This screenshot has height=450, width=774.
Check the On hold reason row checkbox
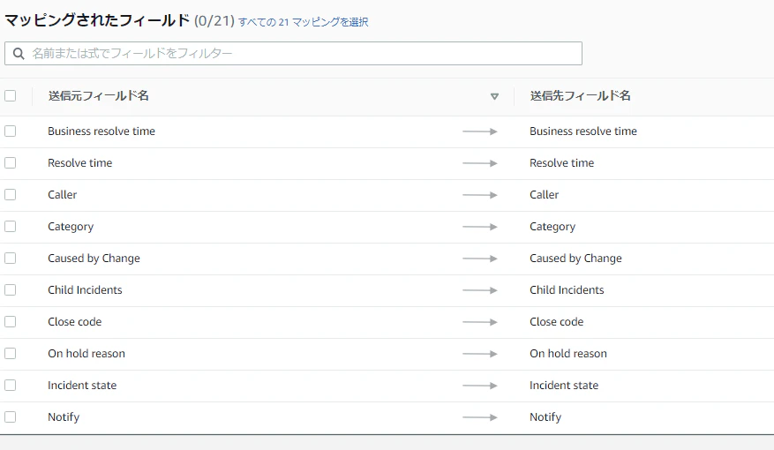click(x=10, y=353)
